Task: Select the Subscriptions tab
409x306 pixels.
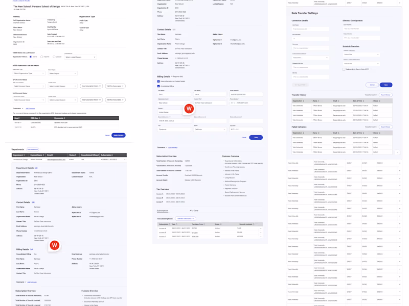Action: 162,211
